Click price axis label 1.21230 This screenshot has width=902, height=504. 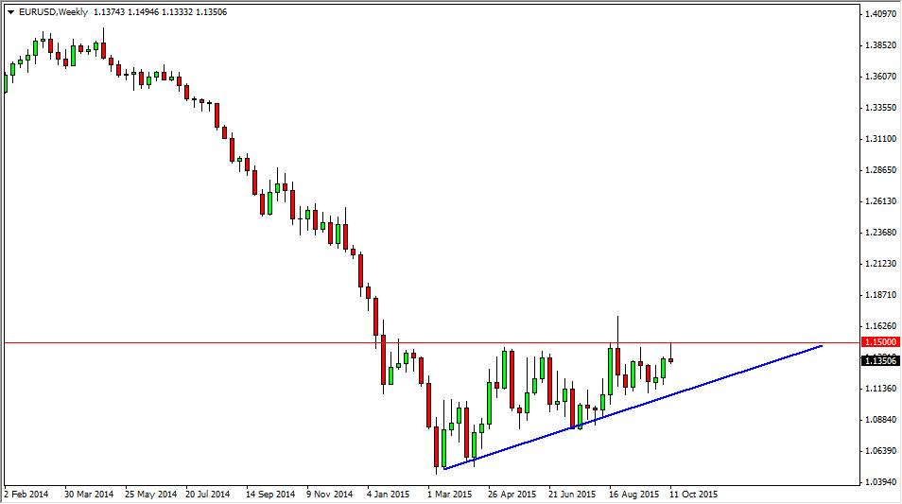880,264
